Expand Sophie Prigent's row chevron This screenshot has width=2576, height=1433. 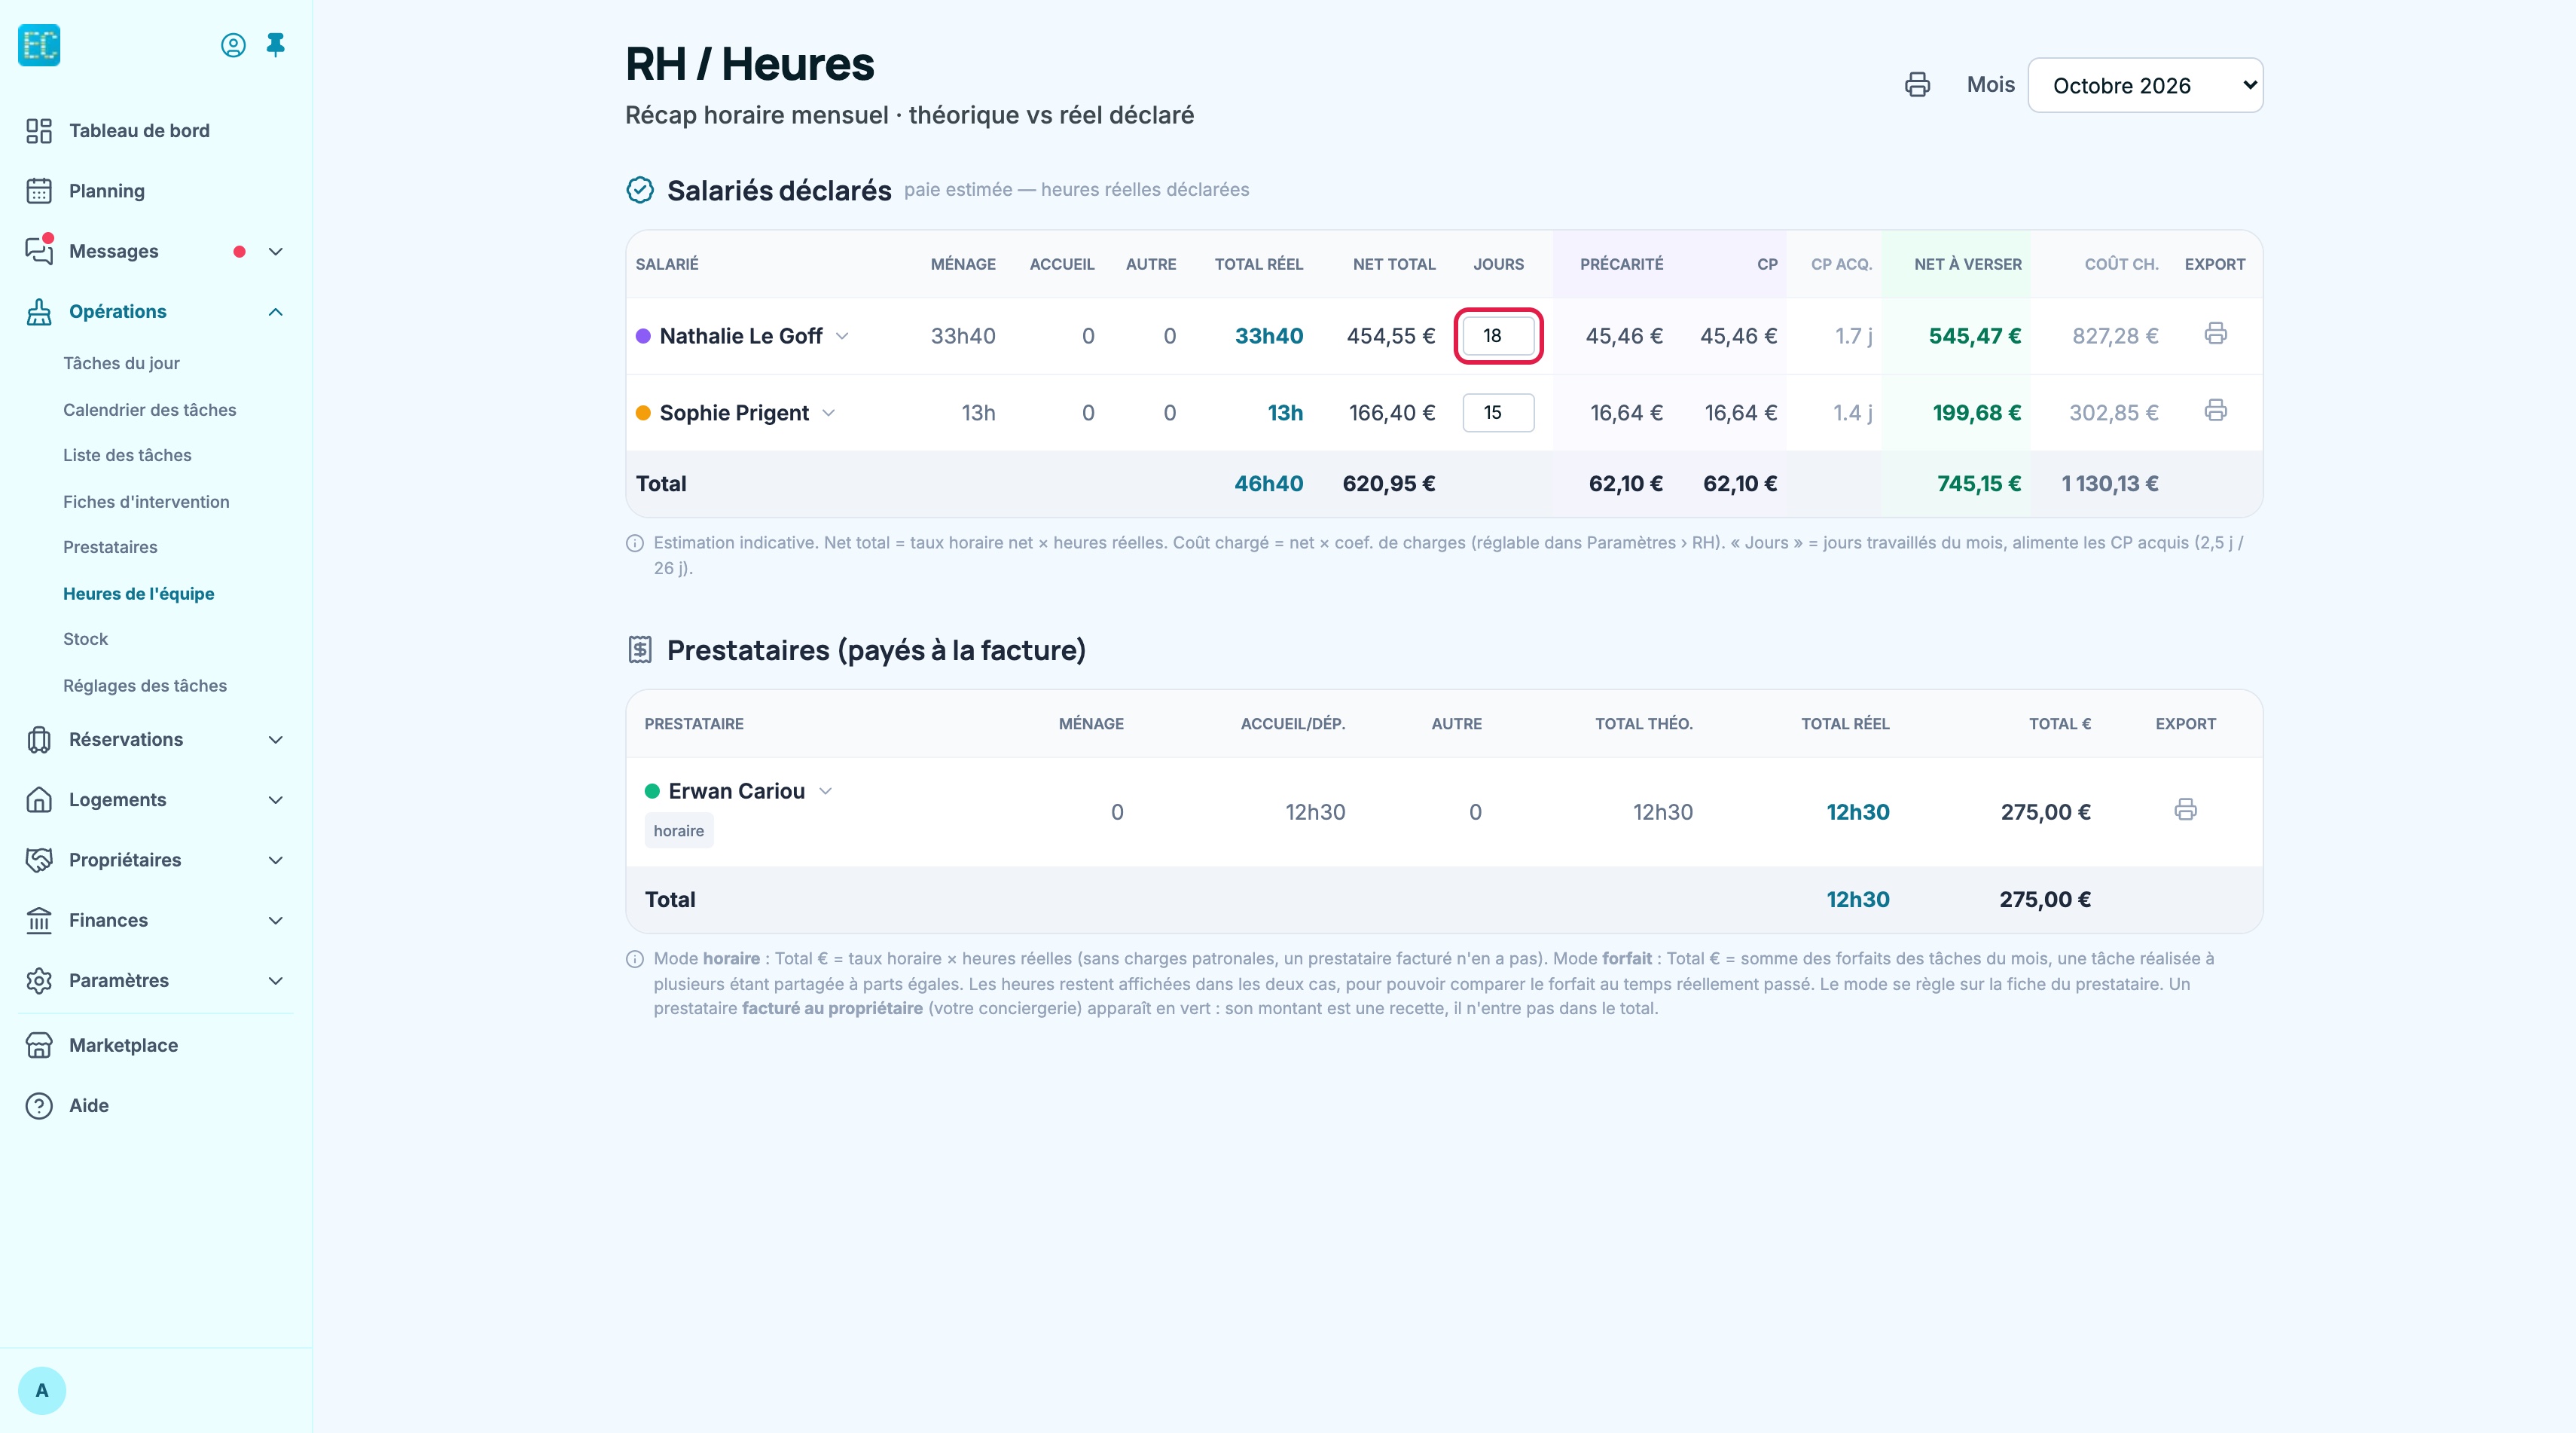coord(828,413)
